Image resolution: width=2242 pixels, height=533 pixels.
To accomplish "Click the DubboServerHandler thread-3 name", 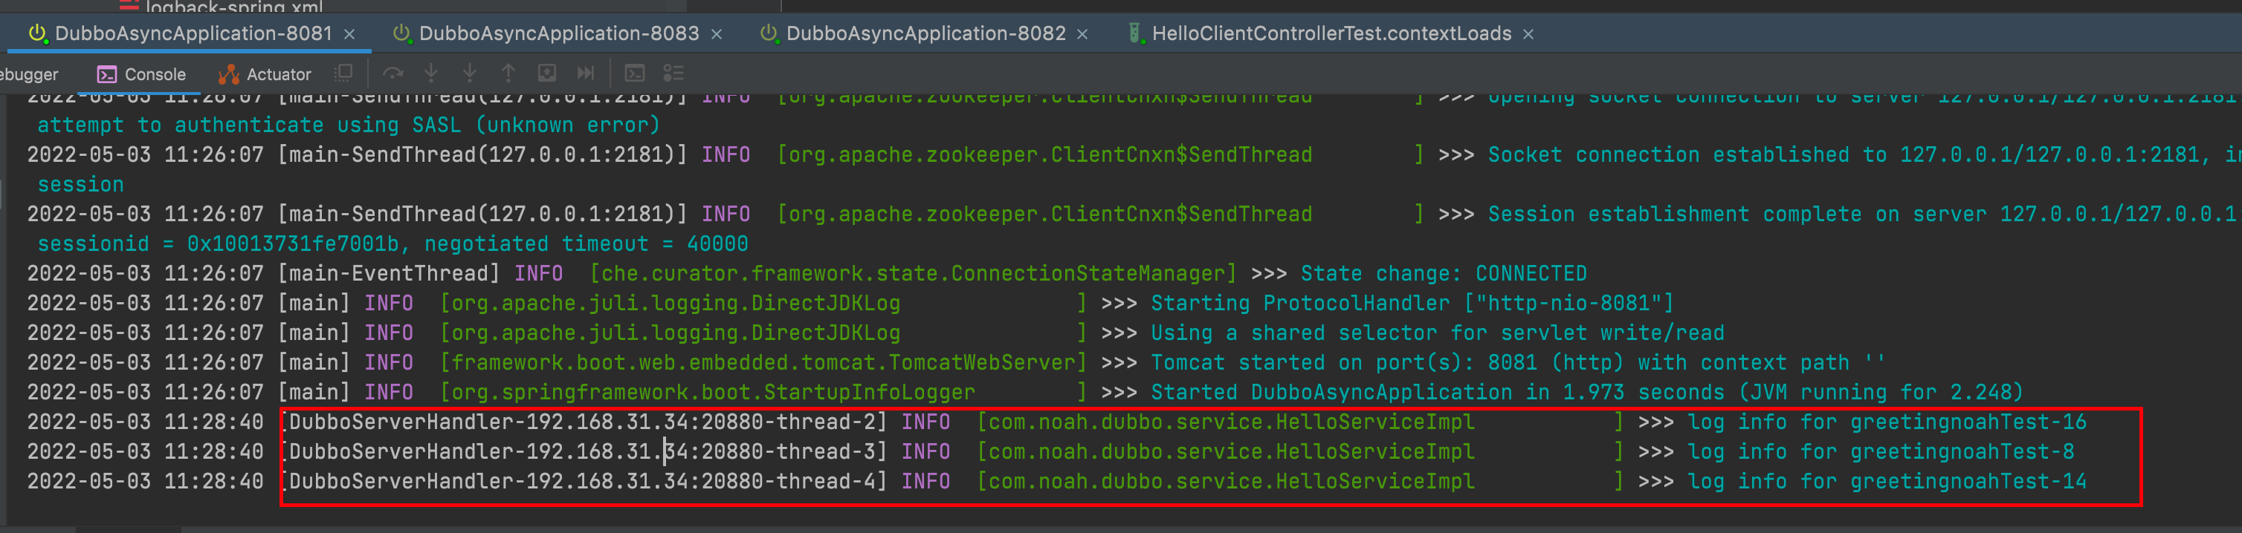I will (x=583, y=452).
